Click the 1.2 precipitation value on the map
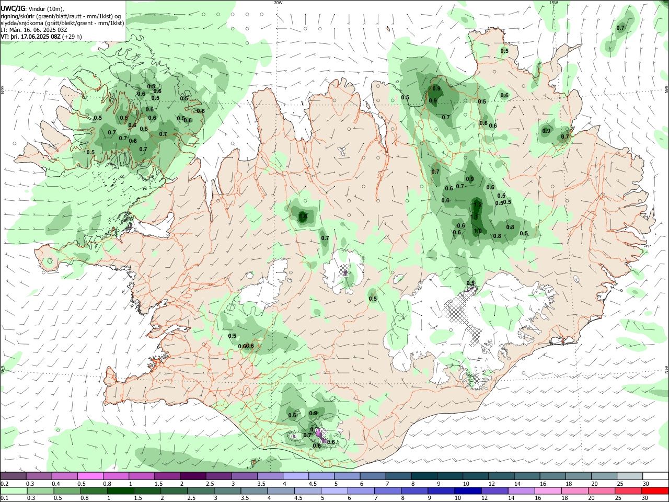The image size is (669, 502). click(x=477, y=205)
